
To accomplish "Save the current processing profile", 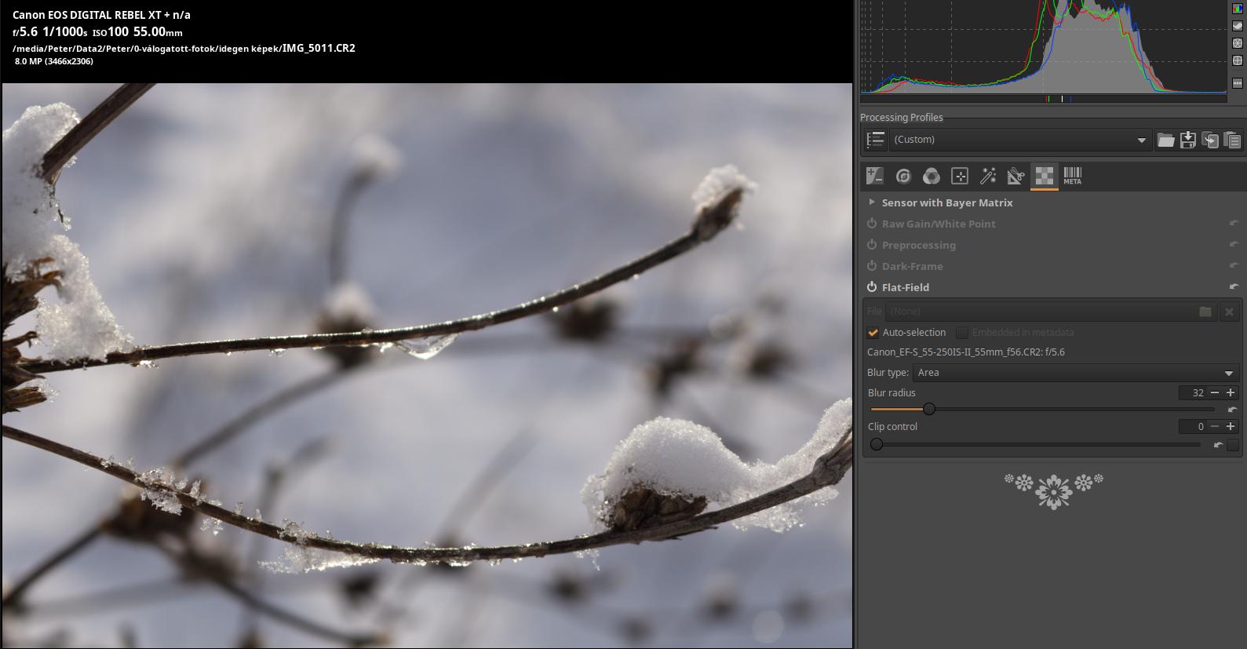I will click(1187, 140).
